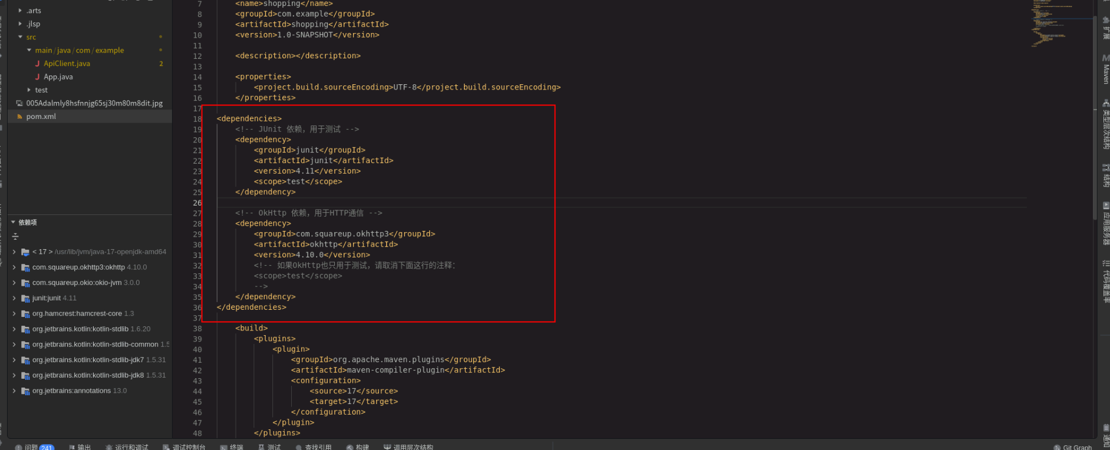
Task: Open the 结构 side panel
Action: (x=1105, y=176)
